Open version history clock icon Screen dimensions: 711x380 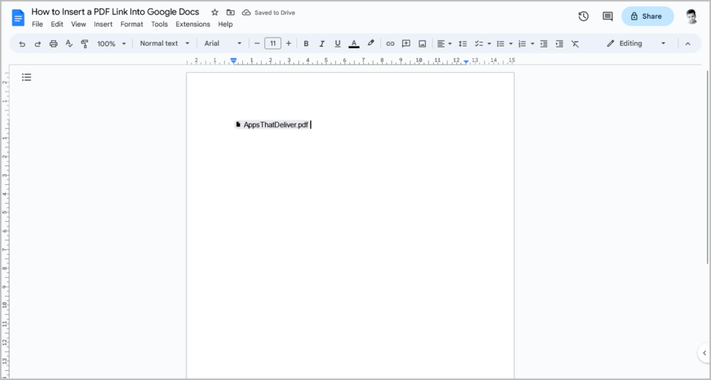point(583,16)
